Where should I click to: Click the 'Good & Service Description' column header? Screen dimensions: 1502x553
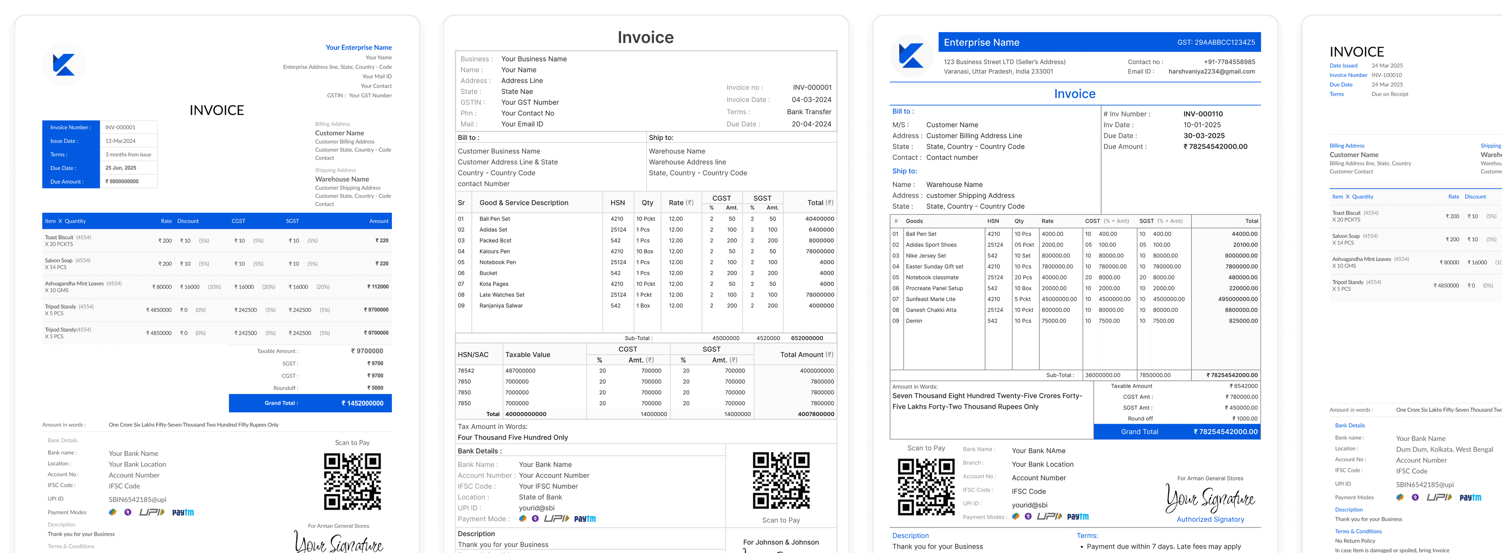pos(524,203)
